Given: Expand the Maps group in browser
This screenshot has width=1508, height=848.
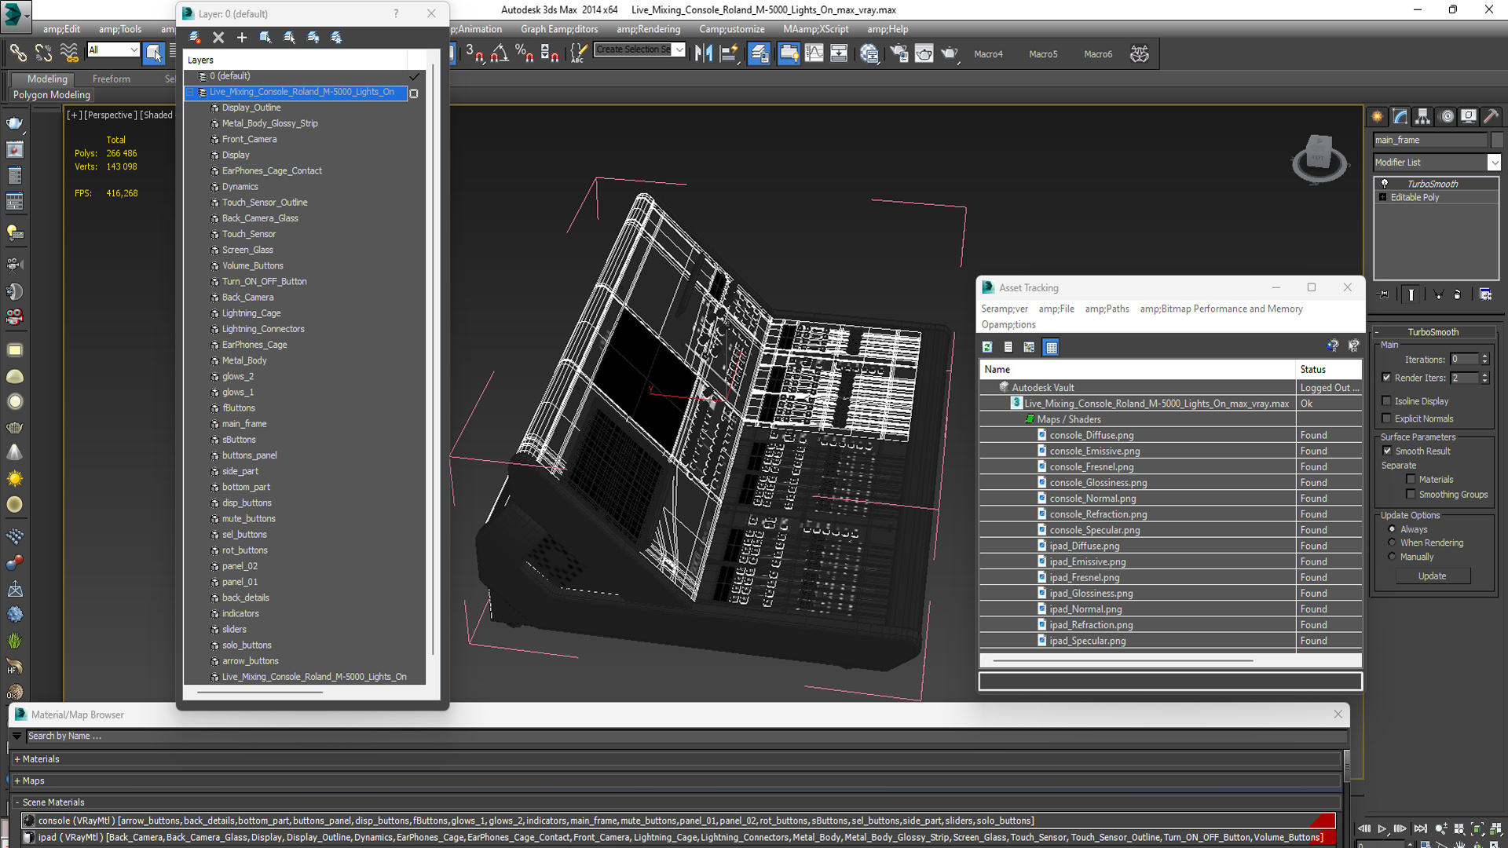Looking at the screenshot, I should 17,781.
